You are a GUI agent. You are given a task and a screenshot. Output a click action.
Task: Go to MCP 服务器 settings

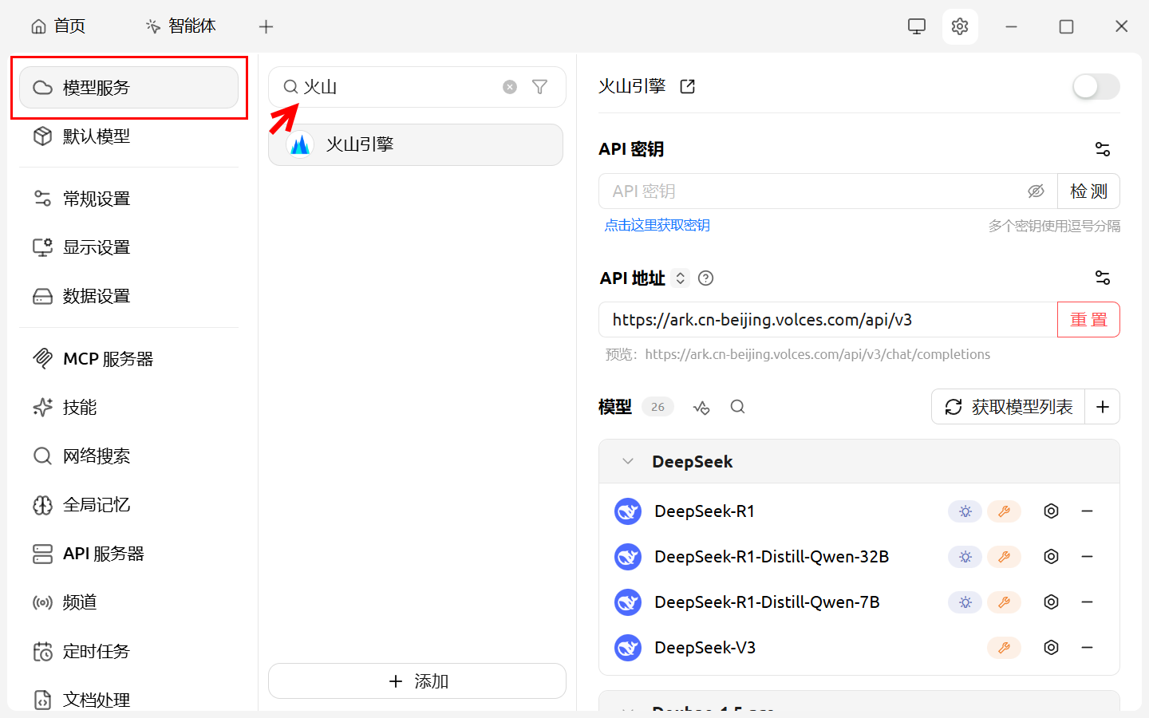coord(108,359)
